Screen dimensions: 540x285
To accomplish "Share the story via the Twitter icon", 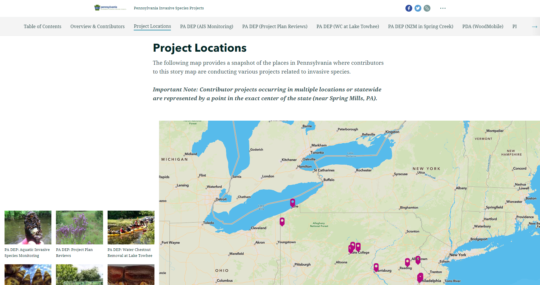I will (x=418, y=8).
